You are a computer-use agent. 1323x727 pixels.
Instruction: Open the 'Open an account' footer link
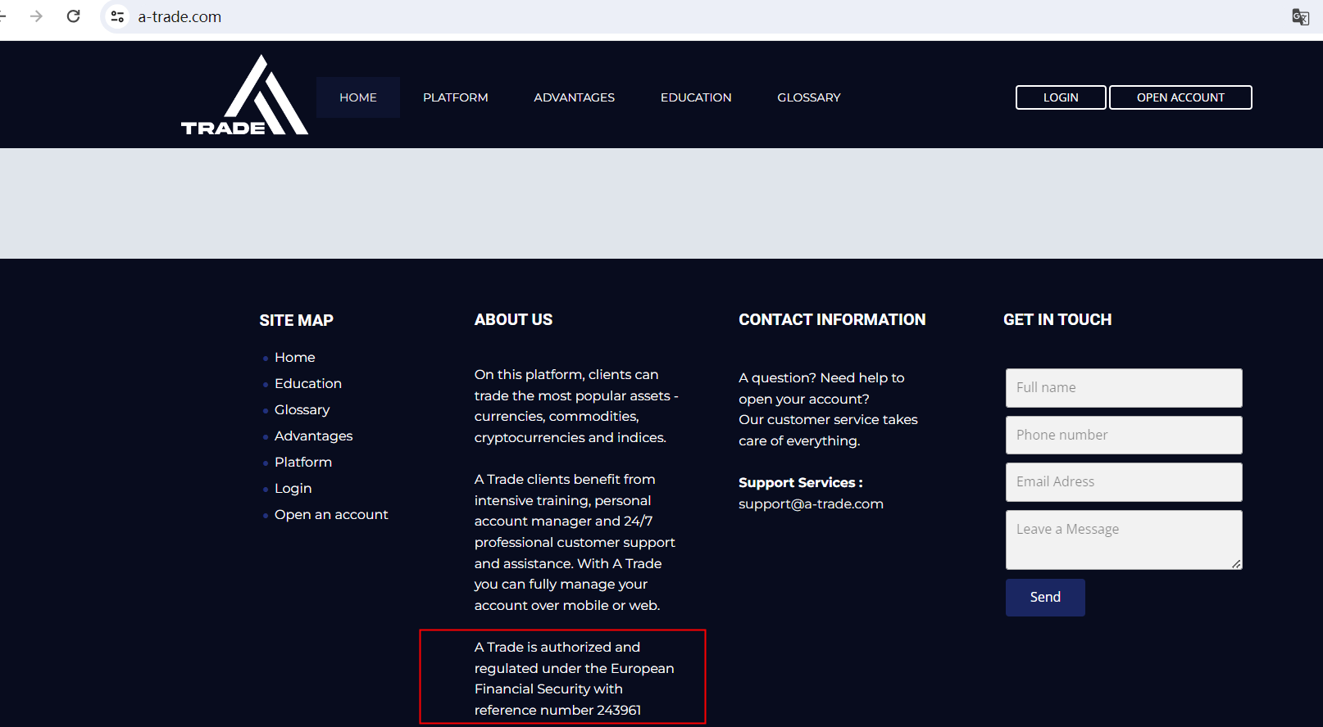click(x=331, y=515)
